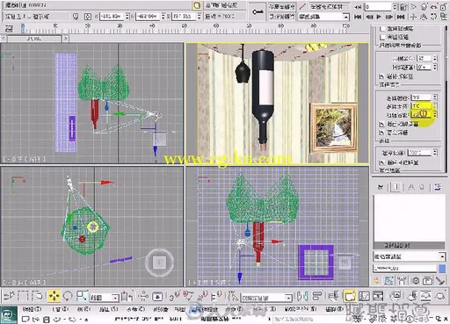Switch to the Create command panel tab
Screen dimensions: 450x324
pos(376,281)
